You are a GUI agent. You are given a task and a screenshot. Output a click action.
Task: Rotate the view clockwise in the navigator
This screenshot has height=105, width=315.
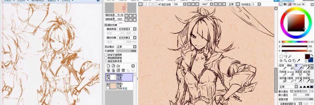(x=131, y=20)
